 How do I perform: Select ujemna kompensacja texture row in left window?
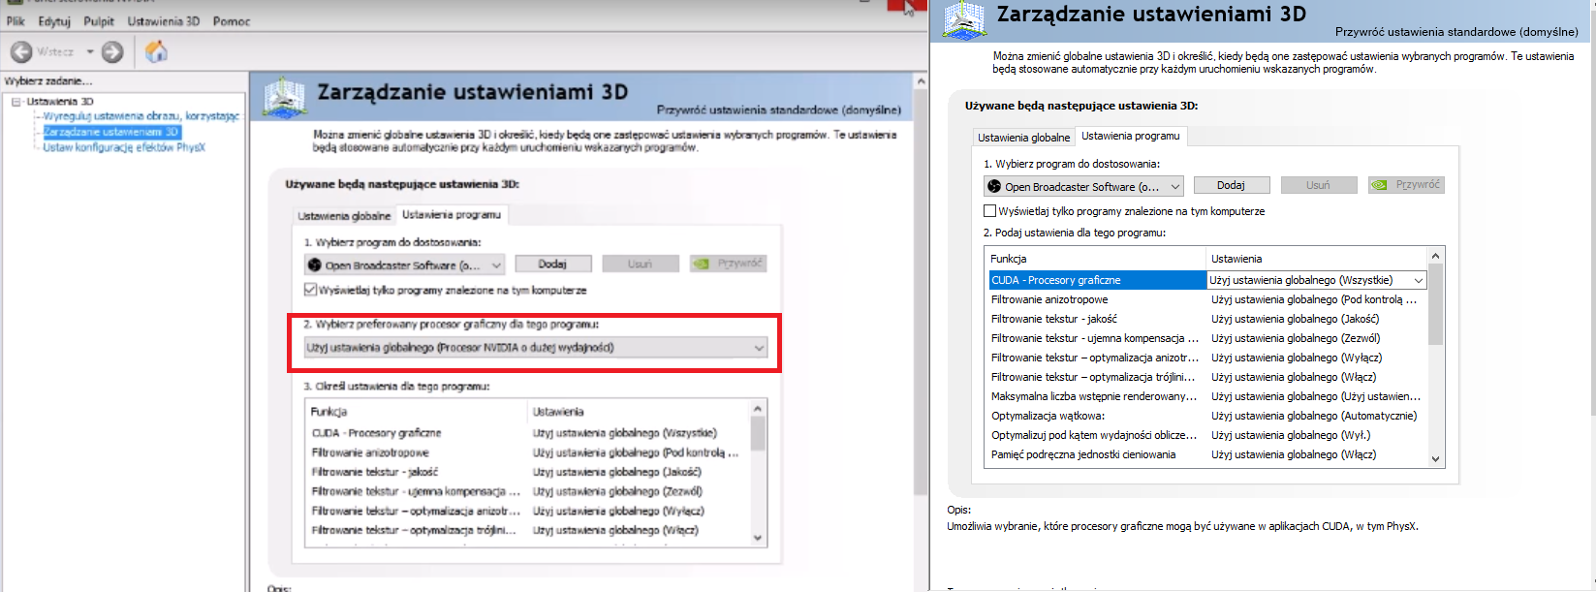(528, 491)
